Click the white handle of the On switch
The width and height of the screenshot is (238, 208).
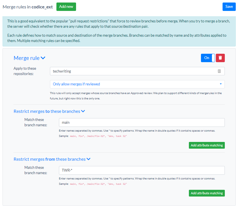(213, 58)
